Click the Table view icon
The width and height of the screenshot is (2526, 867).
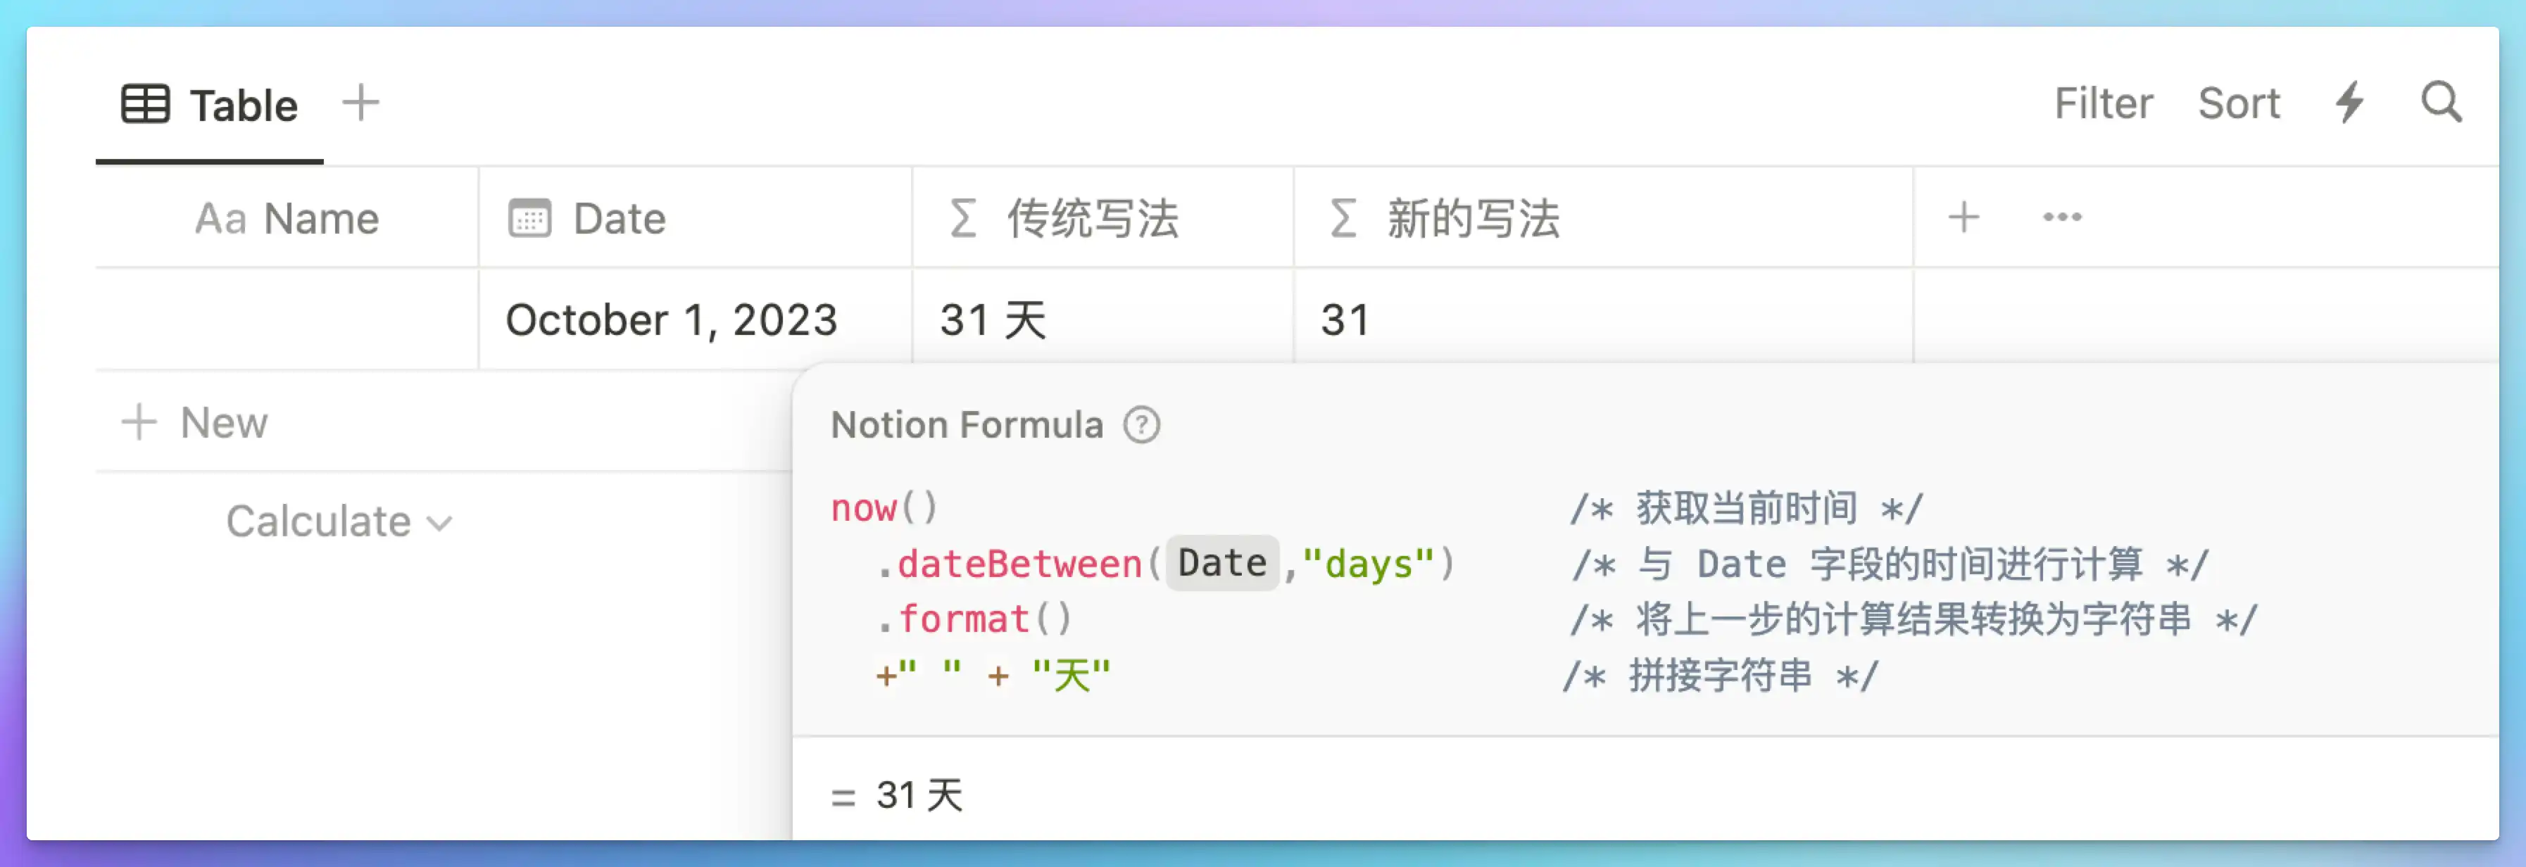click(145, 103)
